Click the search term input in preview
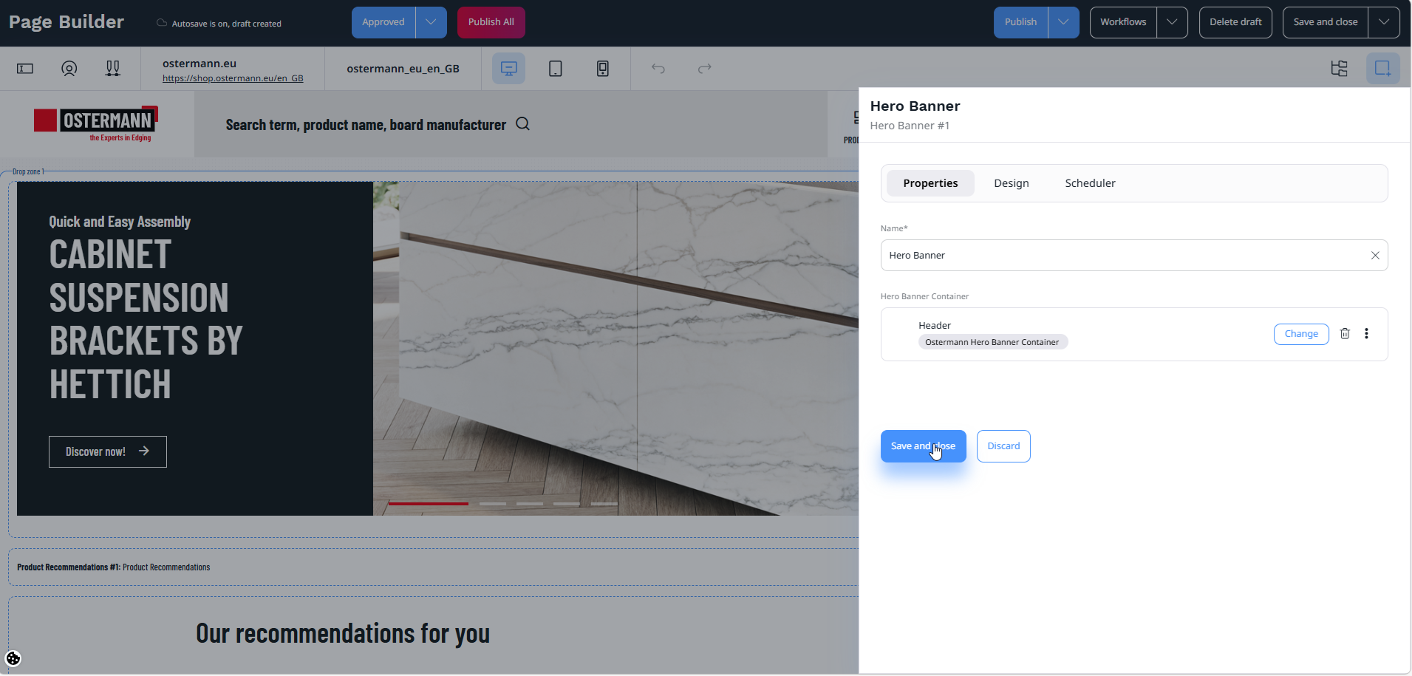Screen dimensions: 1412x676 (366, 125)
